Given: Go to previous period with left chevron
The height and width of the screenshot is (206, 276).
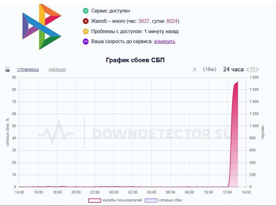Looking at the screenshot, I should click(x=248, y=70).
